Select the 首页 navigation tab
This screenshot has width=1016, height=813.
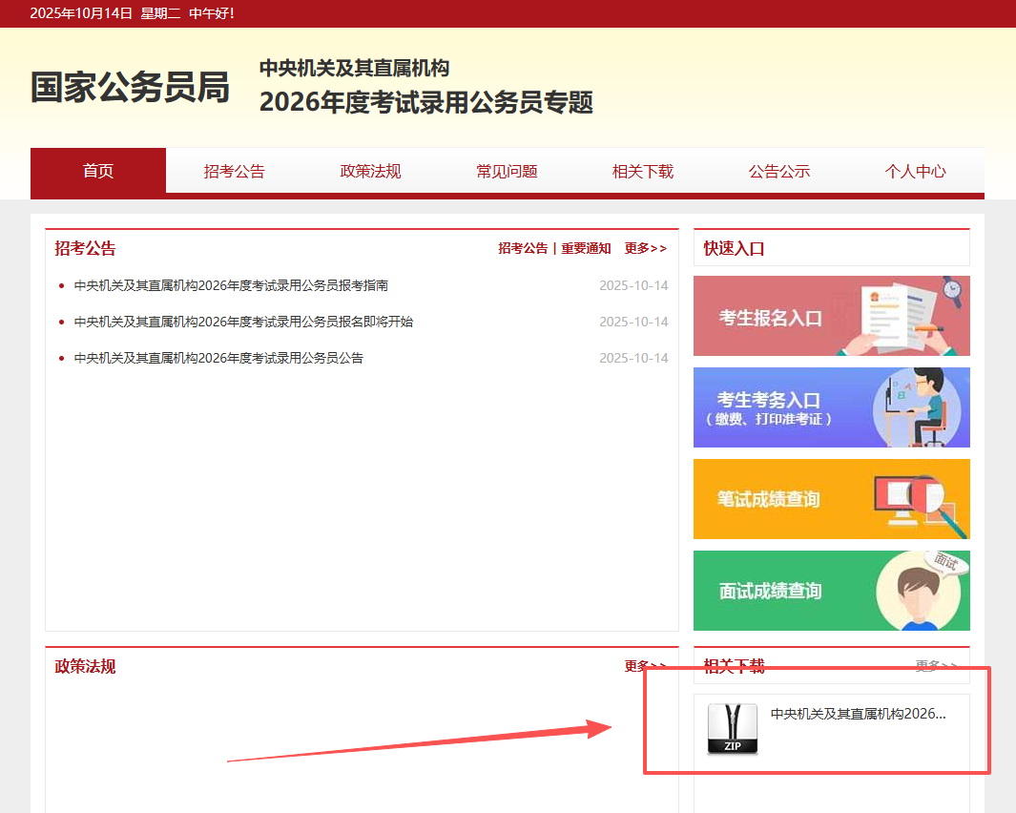(x=98, y=172)
